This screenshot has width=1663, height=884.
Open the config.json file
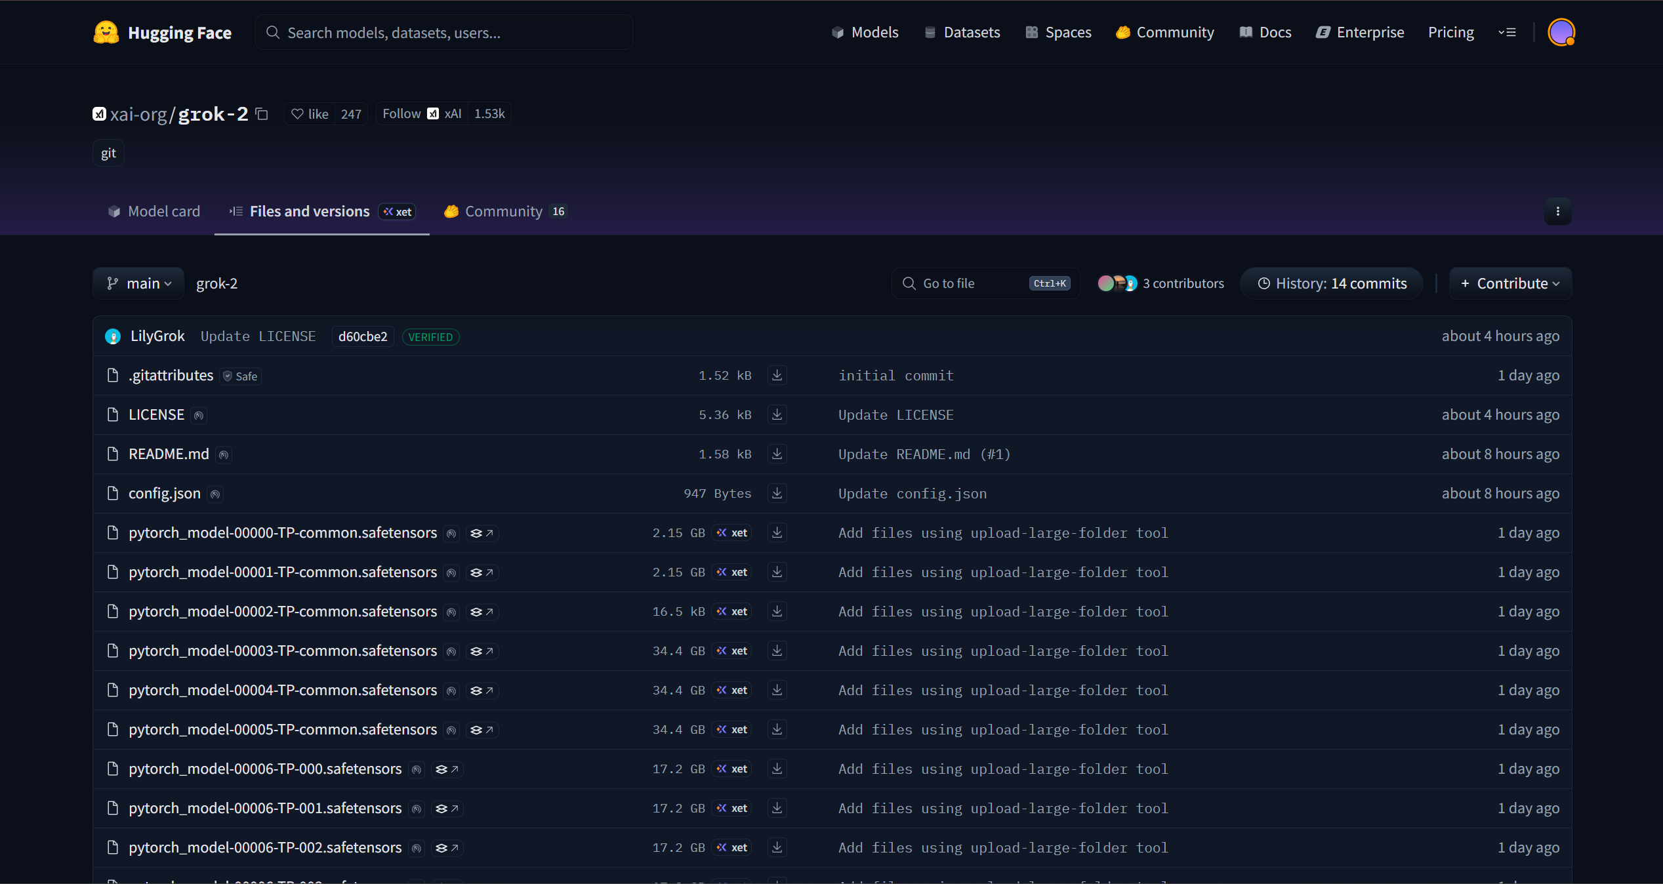point(165,493)
